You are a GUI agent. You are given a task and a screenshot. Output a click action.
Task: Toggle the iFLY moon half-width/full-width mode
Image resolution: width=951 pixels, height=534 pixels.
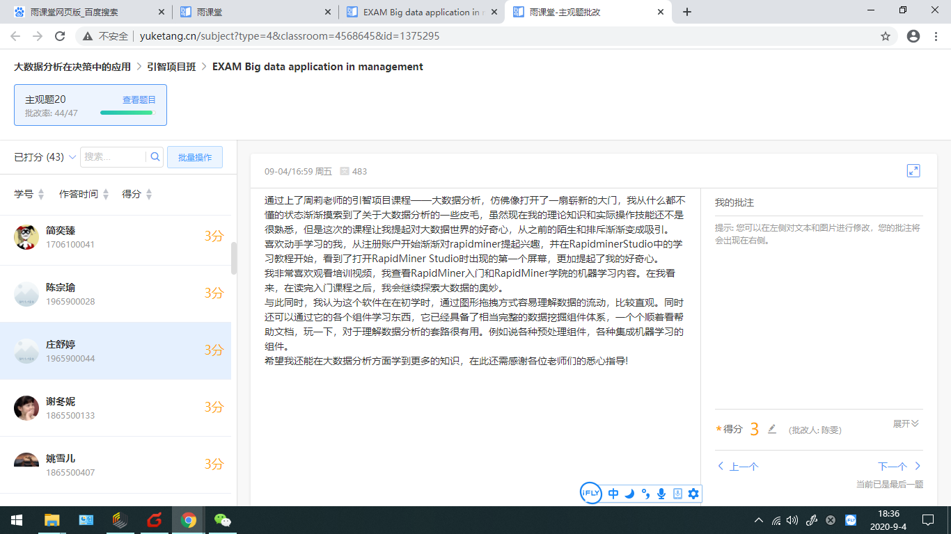629,494
